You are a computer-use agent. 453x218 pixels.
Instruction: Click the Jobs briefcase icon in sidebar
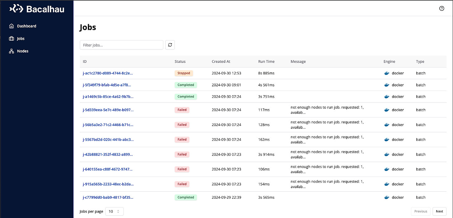[x=12, y=39]
